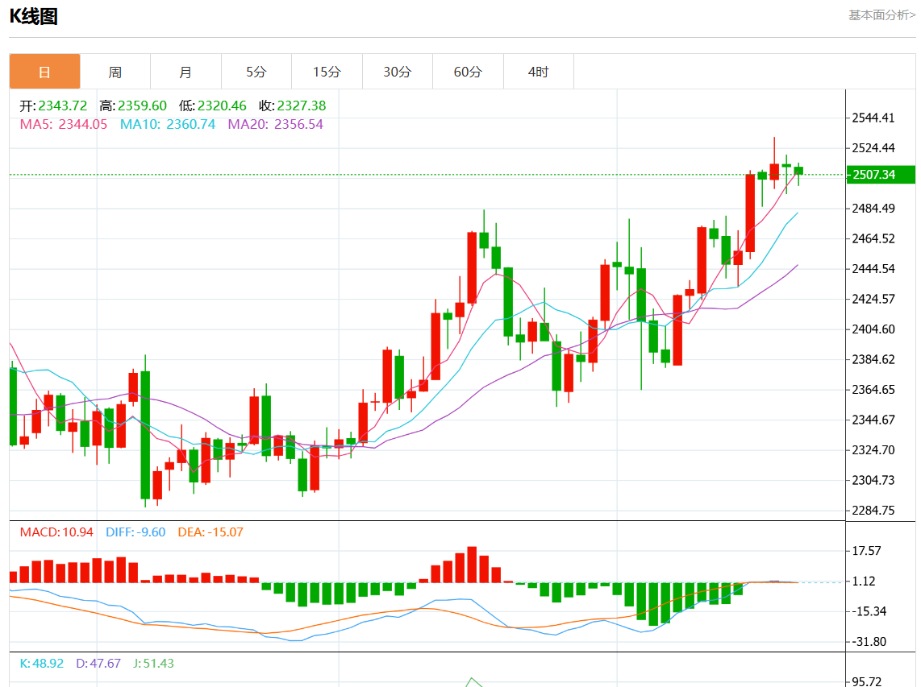Click the 1.12 MACD axis label
The width and height of the screenshot is (921, 687).
pyautogui.click(x=864, y=581)
